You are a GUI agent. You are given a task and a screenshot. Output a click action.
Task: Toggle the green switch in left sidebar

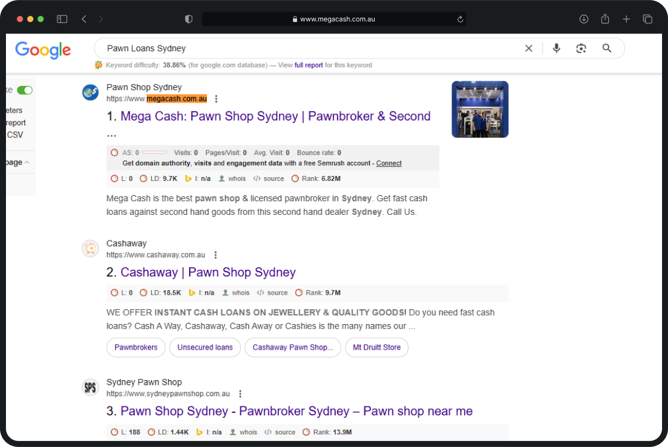[x=24, y=90]
